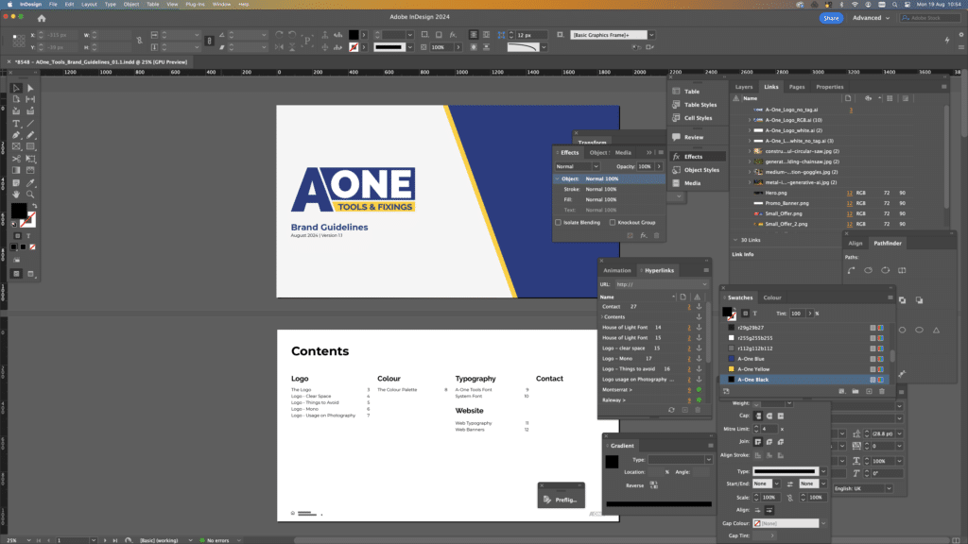This screenshot has width=968, height=544.
Task: Open the Review panel from the dock
Action: tap(693, 137)
